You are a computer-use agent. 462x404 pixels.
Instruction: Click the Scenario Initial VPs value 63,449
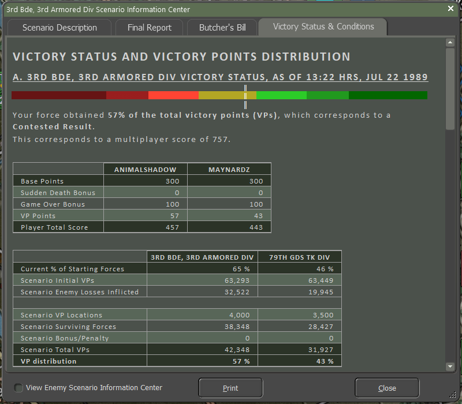click(321, 280)
